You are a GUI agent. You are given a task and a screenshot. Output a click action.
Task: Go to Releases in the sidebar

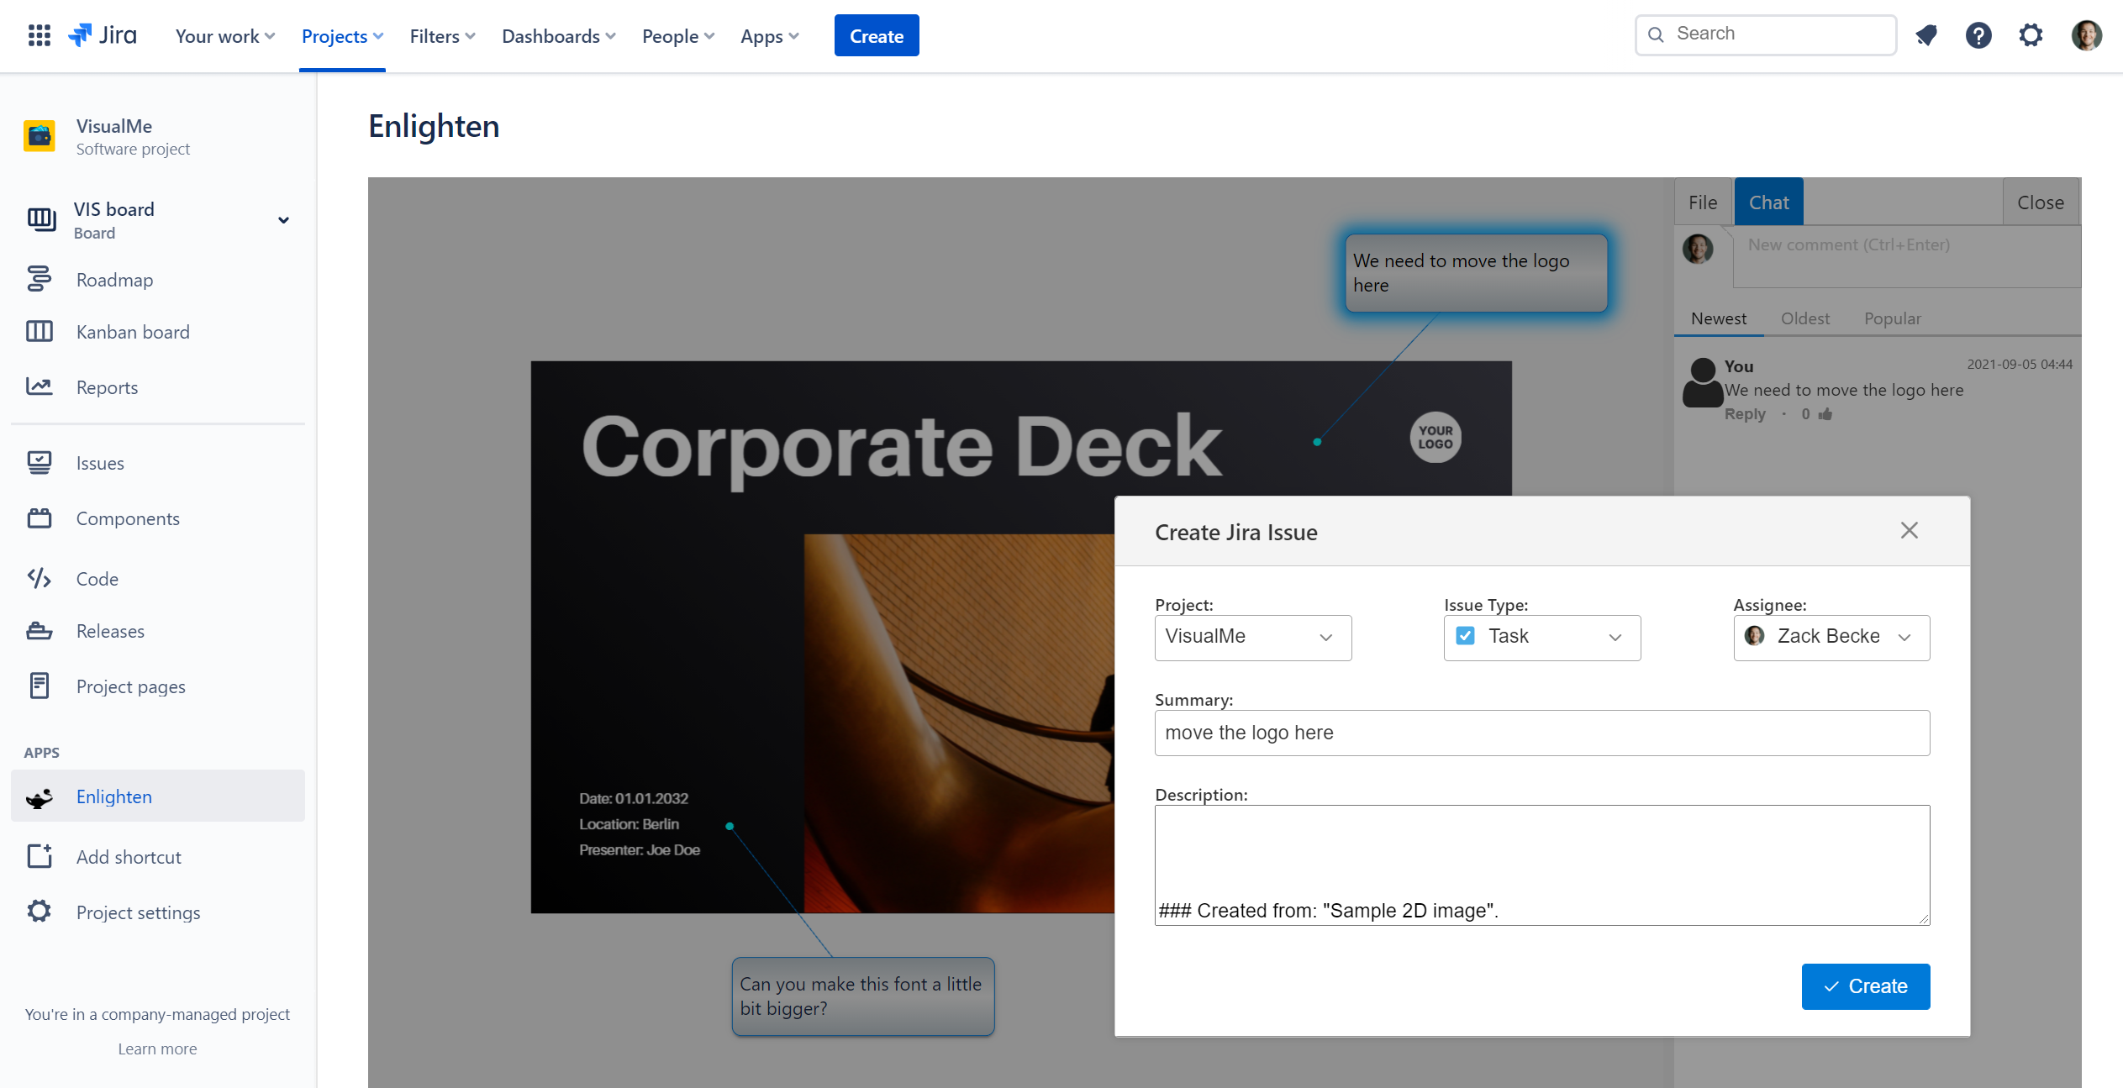(x=110, y=631)
